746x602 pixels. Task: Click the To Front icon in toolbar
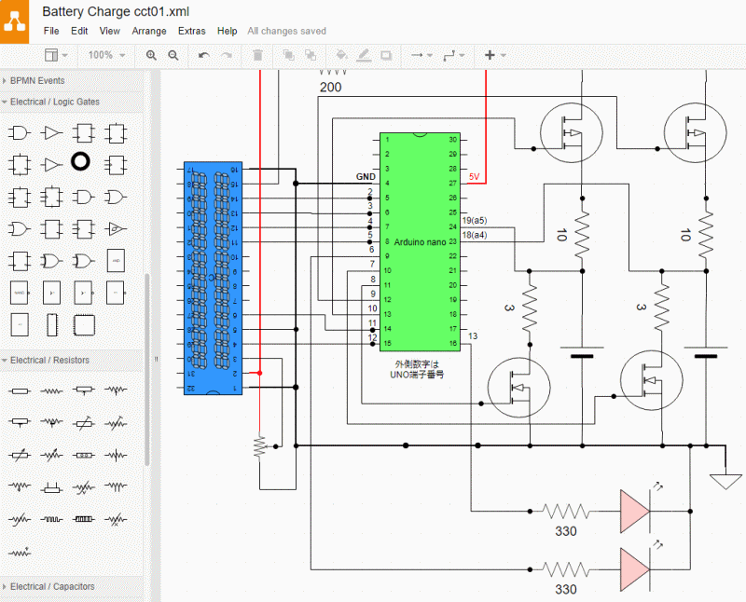point(288,56)
